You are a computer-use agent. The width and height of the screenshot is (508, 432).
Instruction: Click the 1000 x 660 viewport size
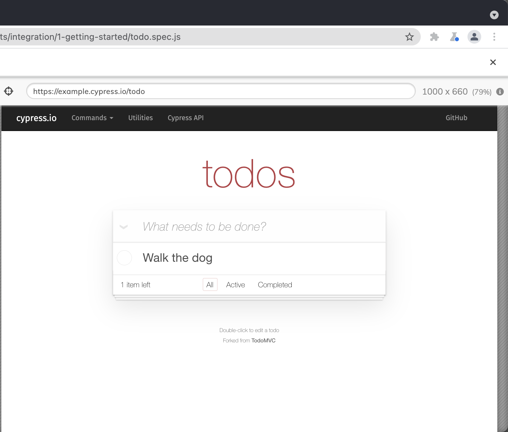(x=445, y=92)
